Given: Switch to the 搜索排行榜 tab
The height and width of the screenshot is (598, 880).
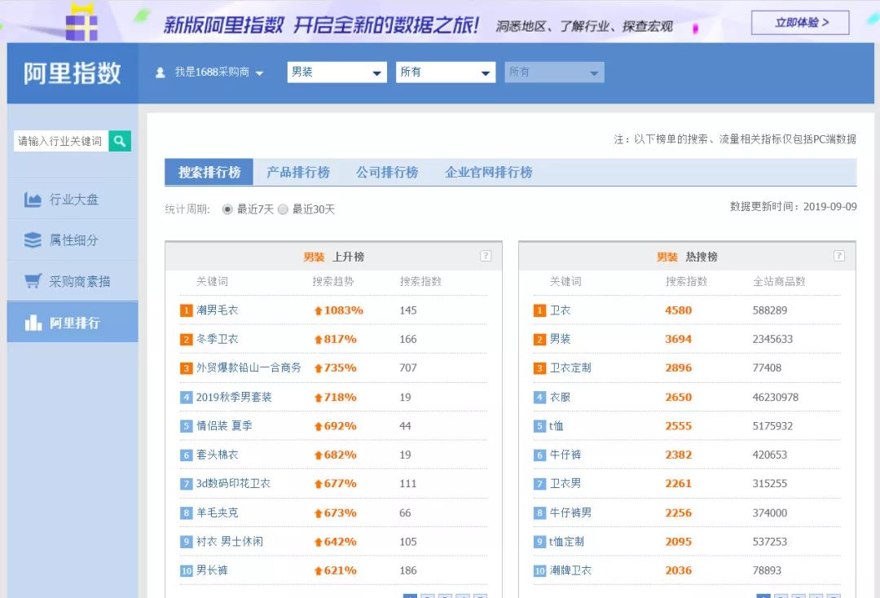Looking at the screenshot, I should (x=209, y=172).
